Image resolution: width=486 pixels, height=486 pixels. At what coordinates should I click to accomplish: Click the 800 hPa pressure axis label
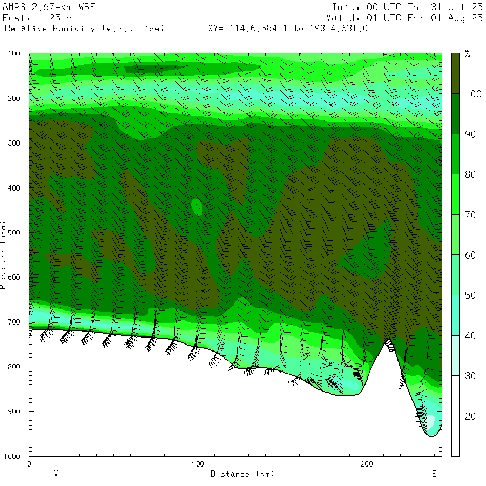pos(14,367)
